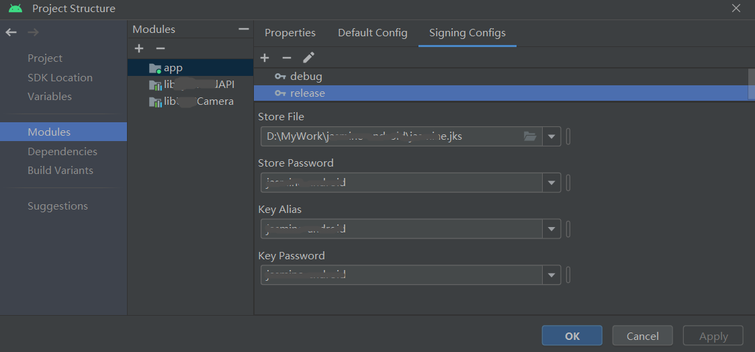Browse for Store File with folder icon
Screen dimensions: 755x352
530,136
